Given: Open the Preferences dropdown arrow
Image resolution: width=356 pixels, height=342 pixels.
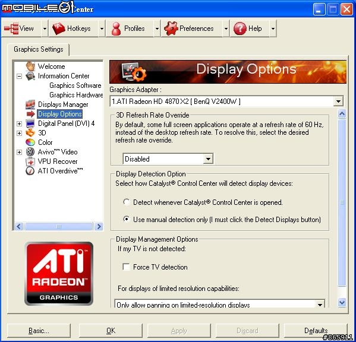Looking at the screenshot, I should coord(226,28).
